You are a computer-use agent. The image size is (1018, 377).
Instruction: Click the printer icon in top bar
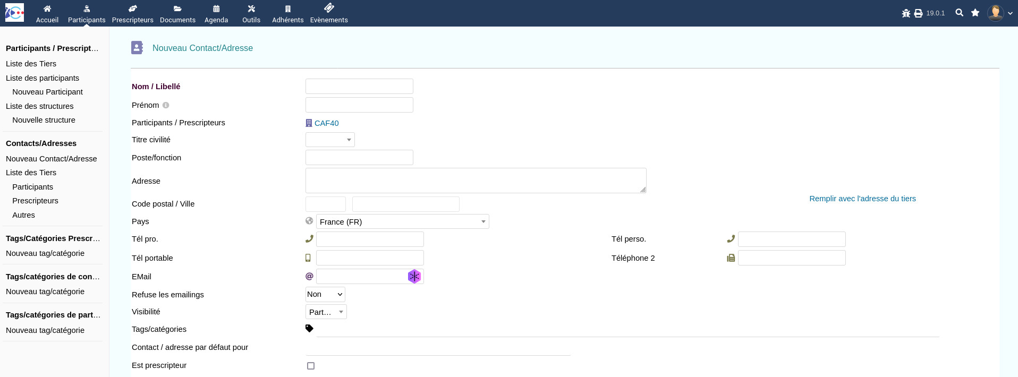coord(918,13)
